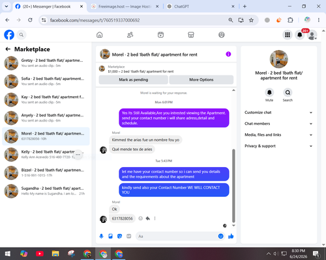The image size is (326, 260).
Task: Open the tab search dropdown arrow
Action: (x=7, y=6)
